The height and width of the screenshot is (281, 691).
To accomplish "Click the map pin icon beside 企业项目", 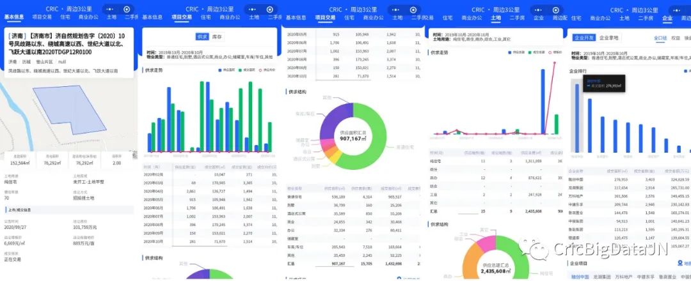I will tap(679, 262).
